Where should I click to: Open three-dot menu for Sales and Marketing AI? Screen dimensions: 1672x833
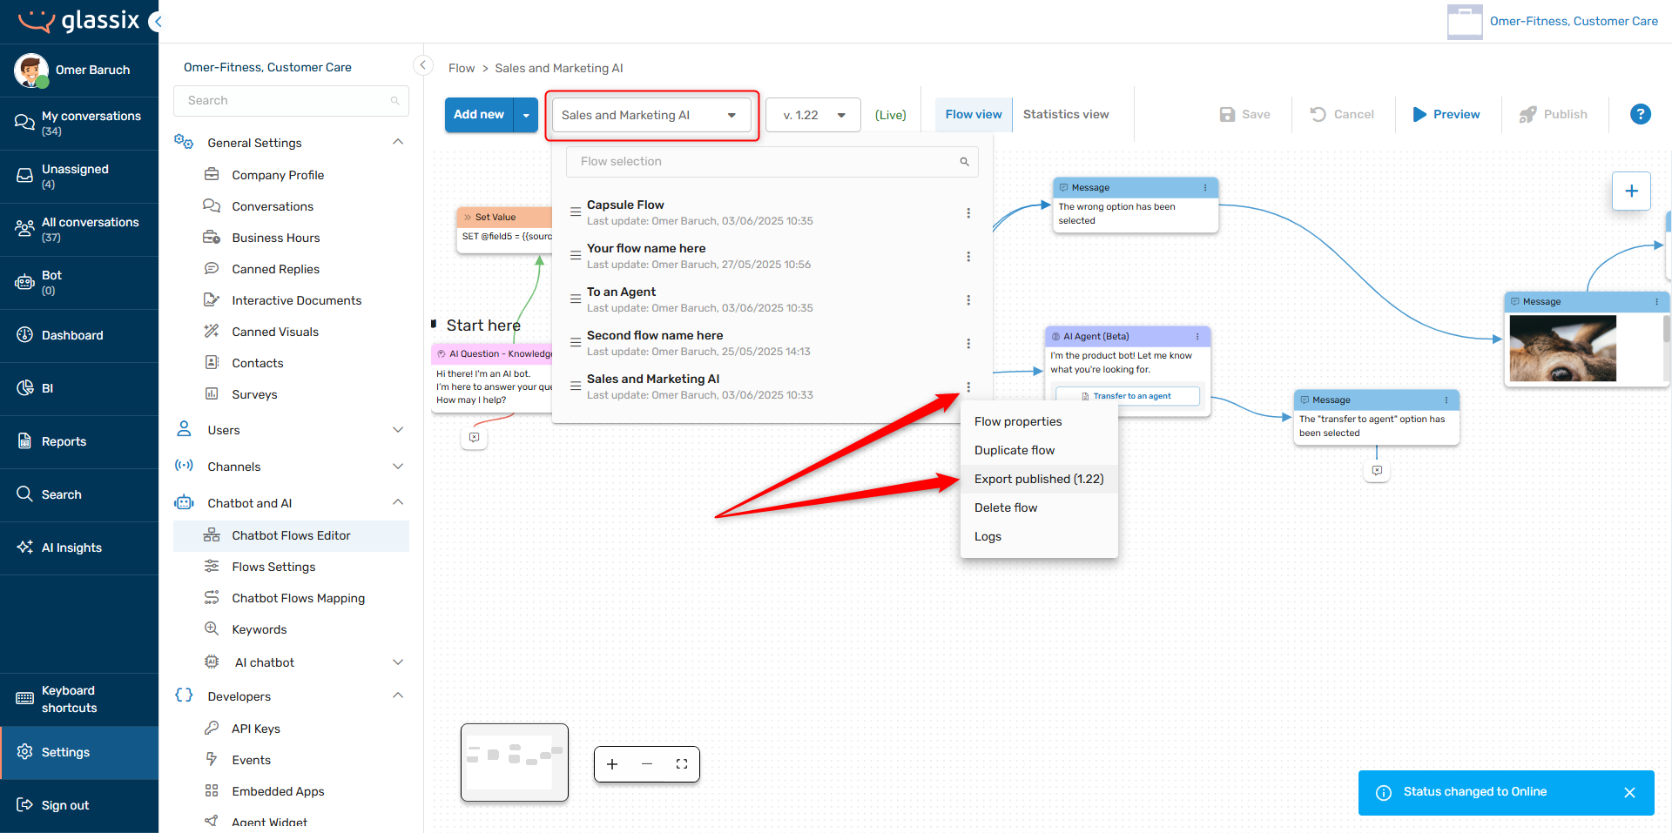[x=968, y=387]
